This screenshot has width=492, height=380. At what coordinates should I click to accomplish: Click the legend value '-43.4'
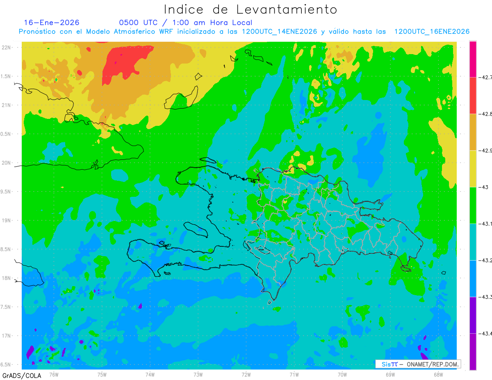[485, 333]
